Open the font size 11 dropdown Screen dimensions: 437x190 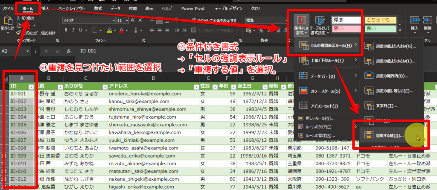click(x=127, y=20)
